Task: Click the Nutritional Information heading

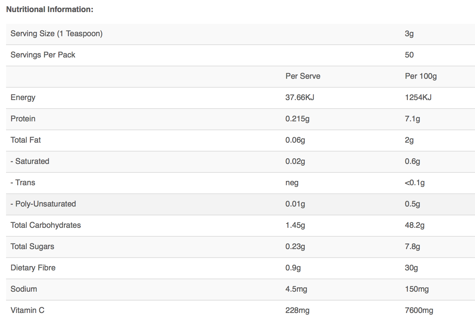Action: (x=50, y=10)
